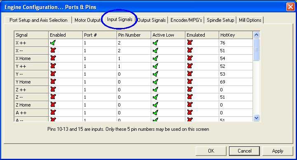Switch to Spindle Setup tab
The height and width of the screenshot is (160, 297).
pyautogui.click(x=220, y=20)
